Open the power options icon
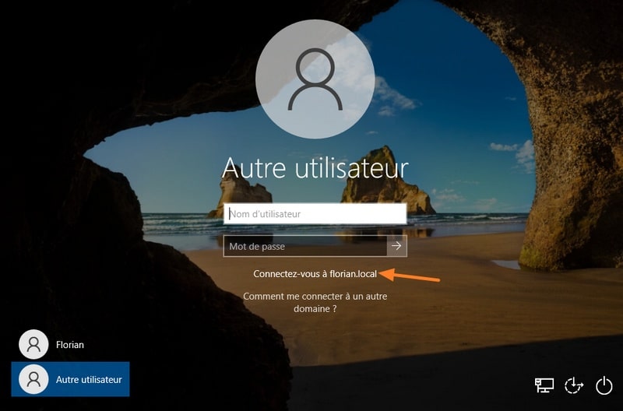This screenshot has width=623, height=411. click(604, 385)
